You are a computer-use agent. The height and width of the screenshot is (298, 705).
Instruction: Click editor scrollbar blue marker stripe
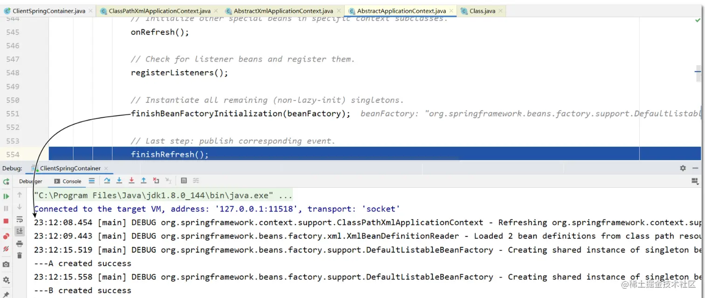tap(698, 72)
